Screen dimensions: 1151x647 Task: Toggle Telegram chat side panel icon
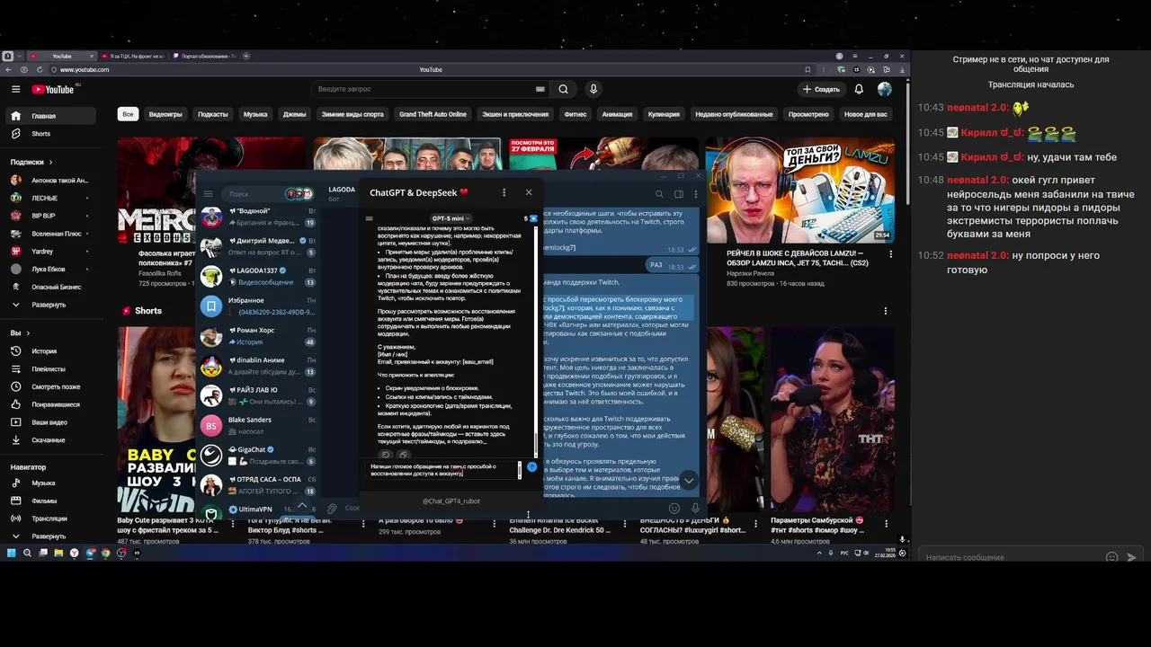(679, 194)
